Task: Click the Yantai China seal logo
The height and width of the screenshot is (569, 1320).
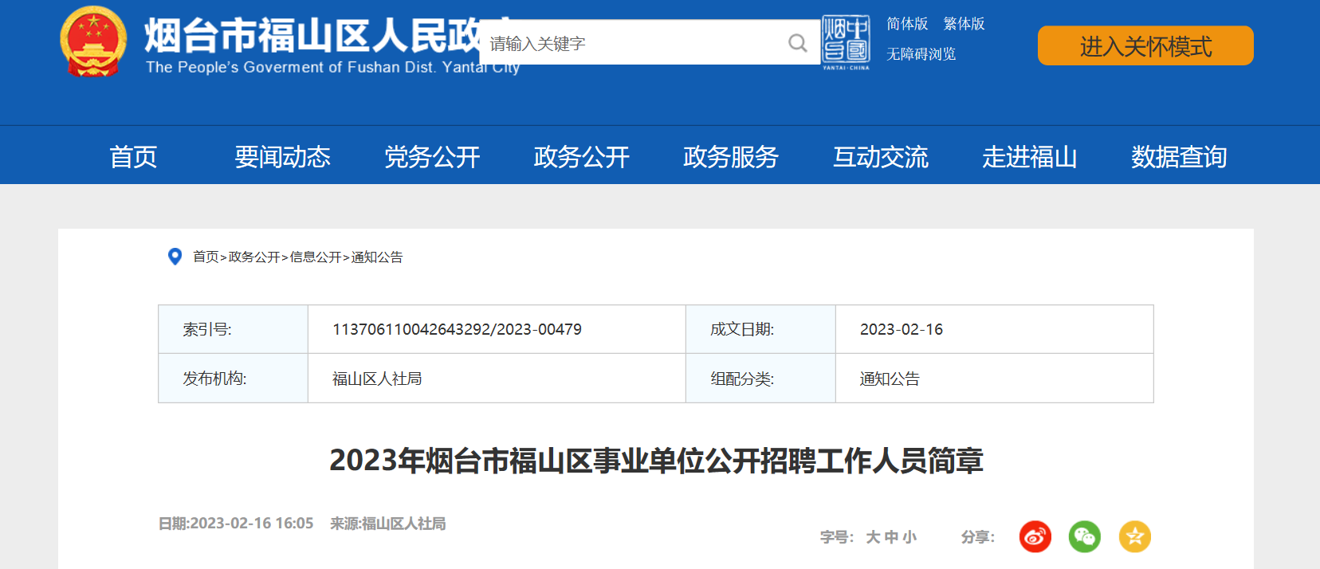Action: 846,43
